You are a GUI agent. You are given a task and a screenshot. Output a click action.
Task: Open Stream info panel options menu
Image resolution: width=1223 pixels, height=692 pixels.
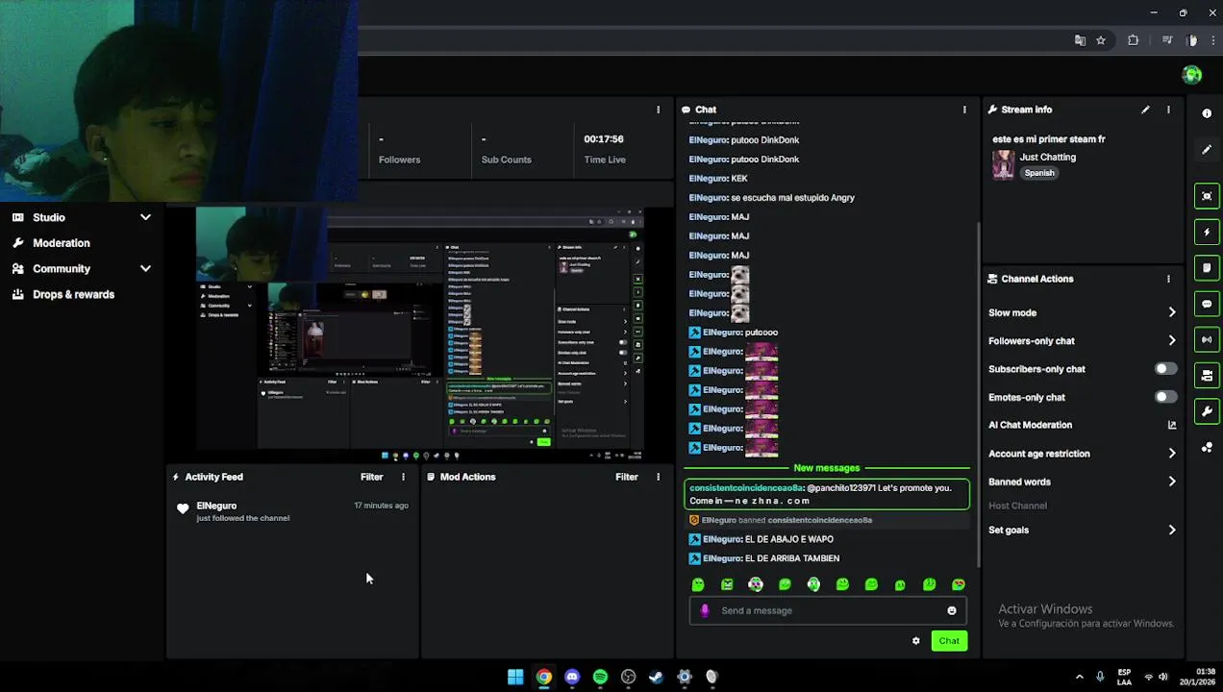[1168, 110]
